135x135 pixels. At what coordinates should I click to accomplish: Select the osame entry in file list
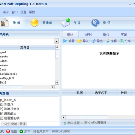(4, 65)
